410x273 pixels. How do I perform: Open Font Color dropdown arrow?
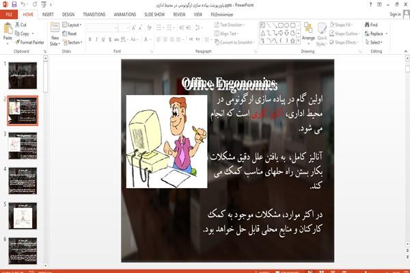click(x=150, y=40)
